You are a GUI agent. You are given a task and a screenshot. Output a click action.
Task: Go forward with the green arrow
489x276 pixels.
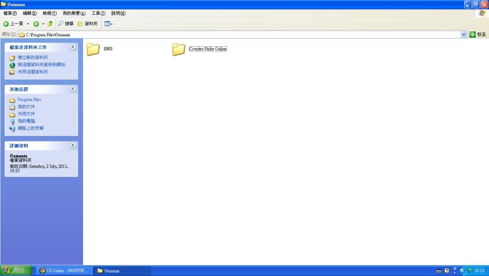click(36, 24)
